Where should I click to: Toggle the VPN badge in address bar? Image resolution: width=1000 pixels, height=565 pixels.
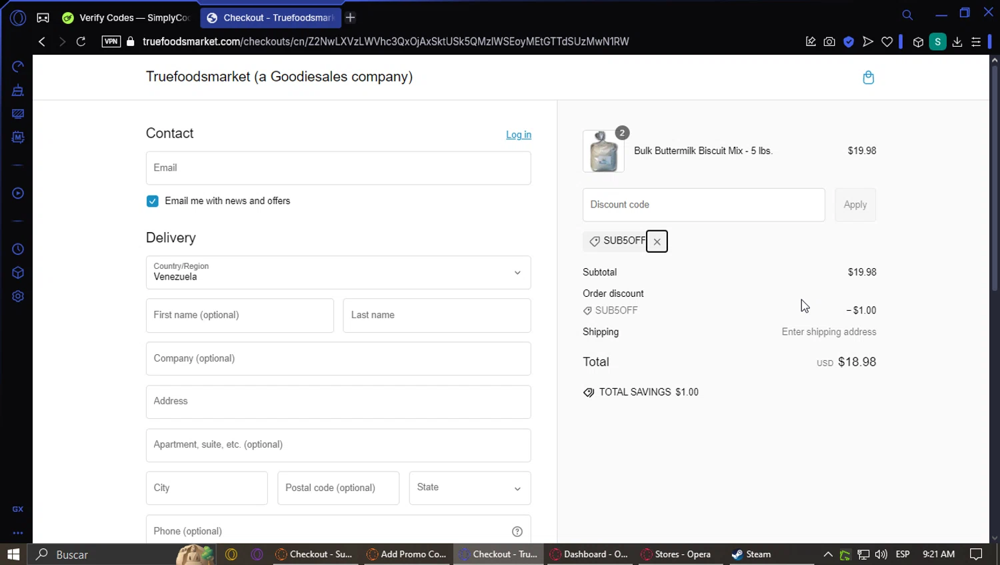click(111, 41)
